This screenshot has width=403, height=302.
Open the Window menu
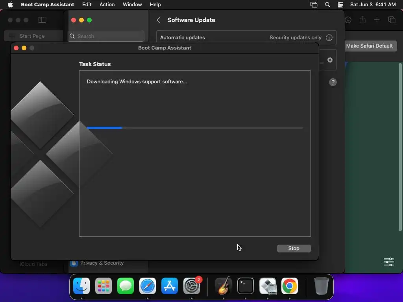132,4
